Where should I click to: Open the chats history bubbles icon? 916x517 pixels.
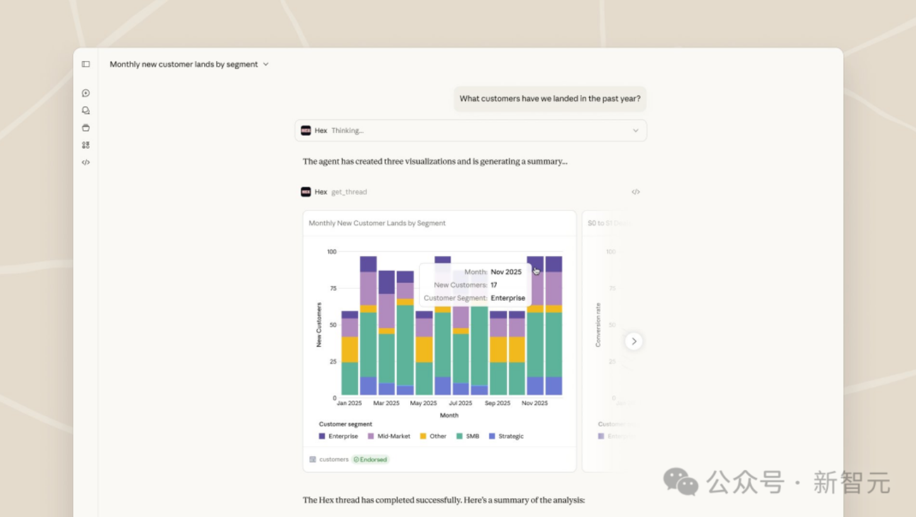click(x=85, y=111)
